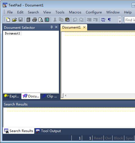
Task: Open the Edit menu
Action: tap(20, 12)
